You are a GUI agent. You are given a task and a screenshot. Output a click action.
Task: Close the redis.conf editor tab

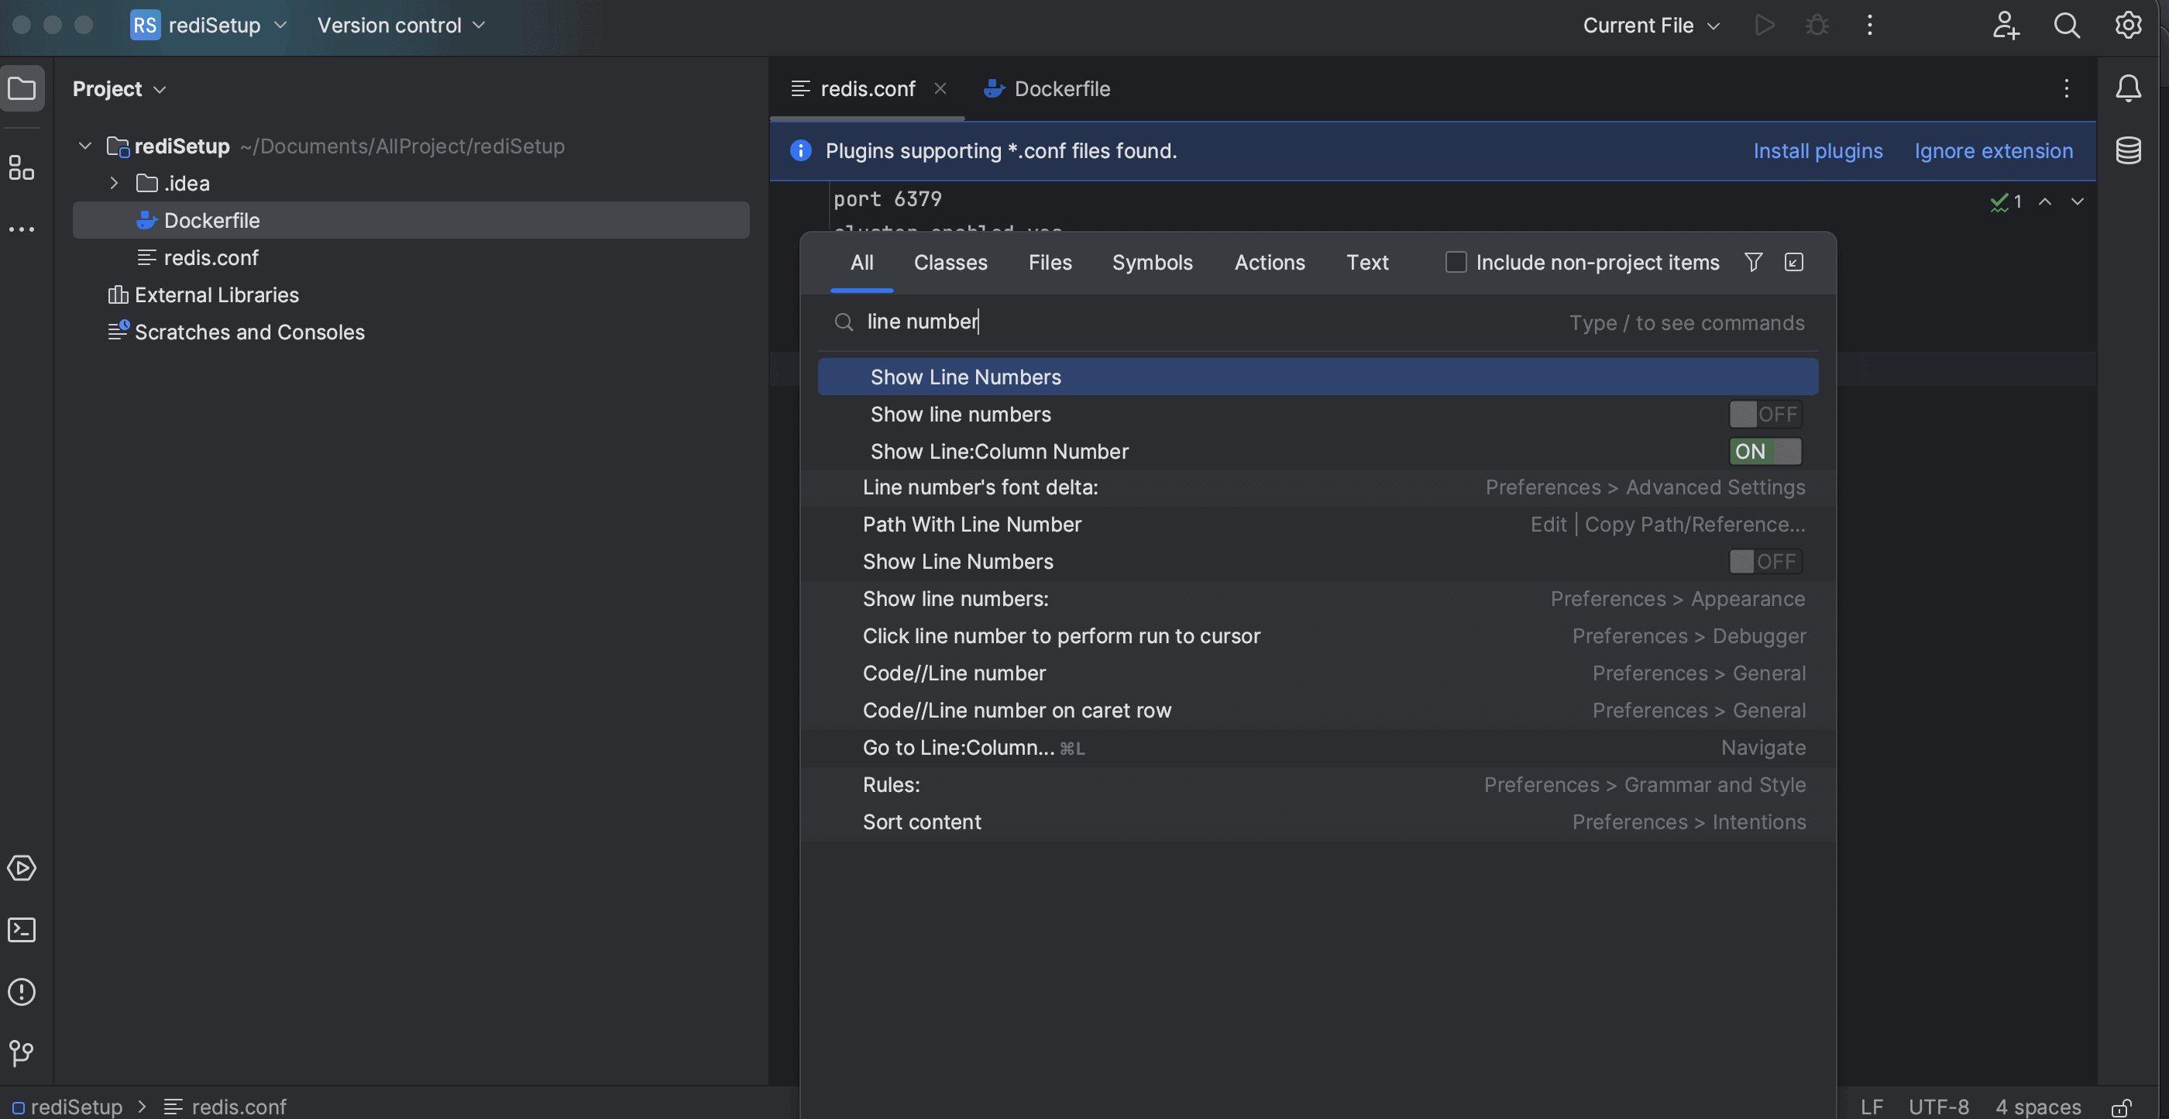(940, 88)
